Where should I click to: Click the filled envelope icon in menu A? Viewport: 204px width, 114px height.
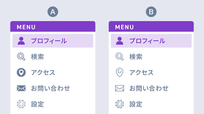[x=21, y=88]
